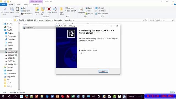Open Excel from the taskbar
The image size is (176, 99).
coord(73,97)
